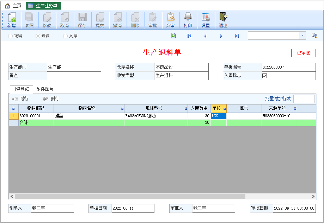Viewport: 324px width, 223px height.
Task: Select the 退料 radio button
Action: pos(38,36)
